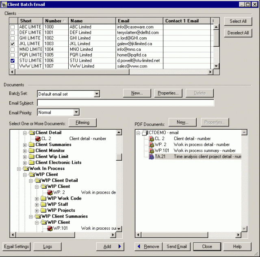Click the WP. 2 report icon in left tree
Viewport: 260px width, 257px height.
pyautogui.click(x=50, y=192)
